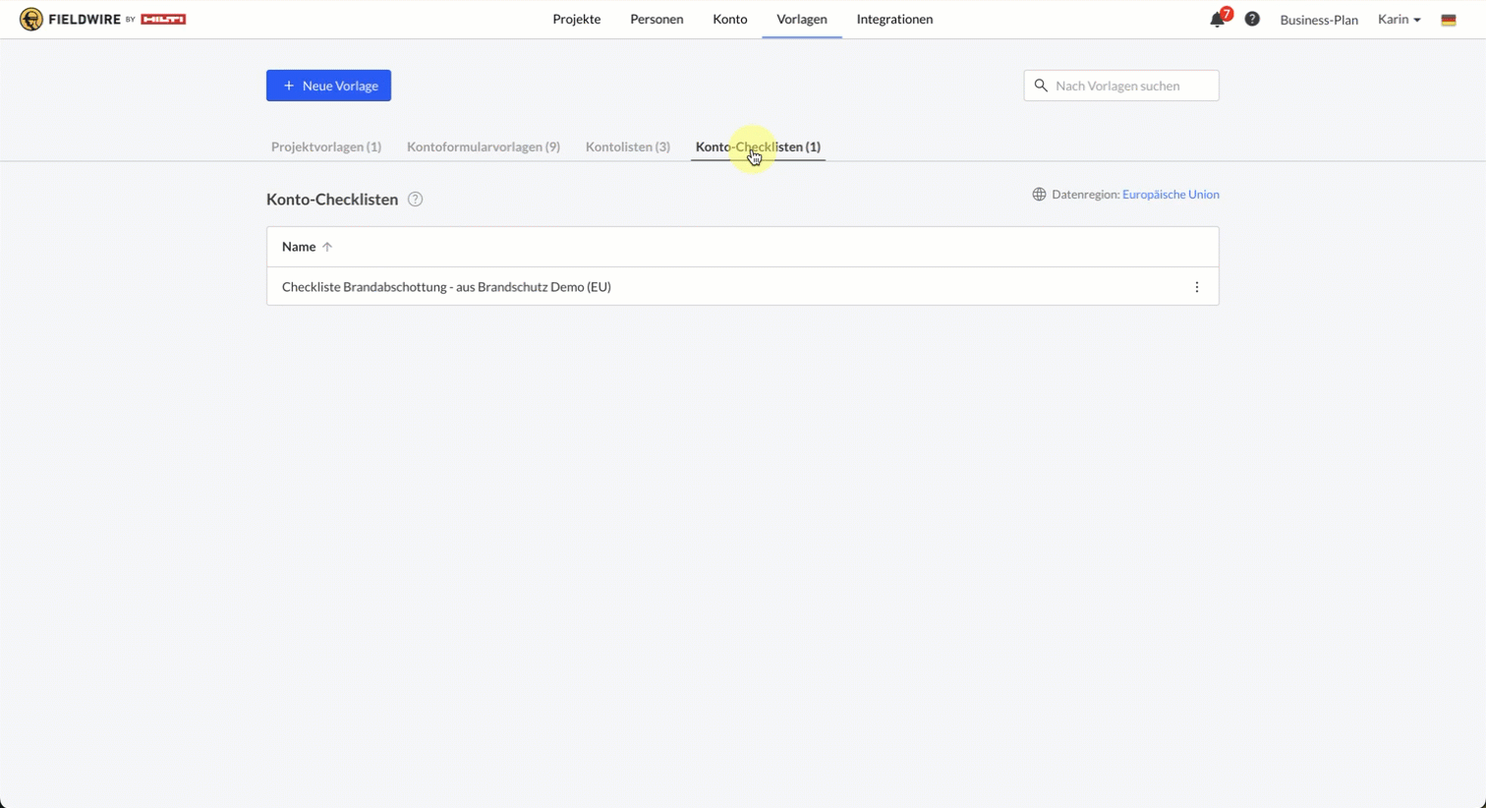Switch to Kontolisten (3) tab
This screenshot has height=808, width=1486.
tap(628, 146)
